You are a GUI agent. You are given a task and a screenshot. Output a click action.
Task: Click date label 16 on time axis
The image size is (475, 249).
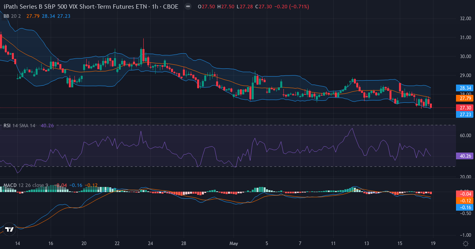click(x=51, y=243)
